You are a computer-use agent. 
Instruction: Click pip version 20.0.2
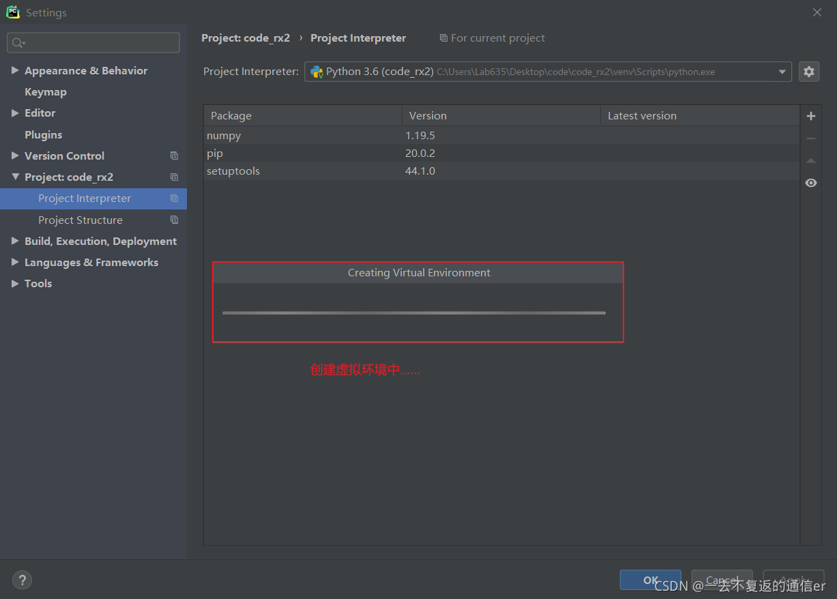[420, 154]
